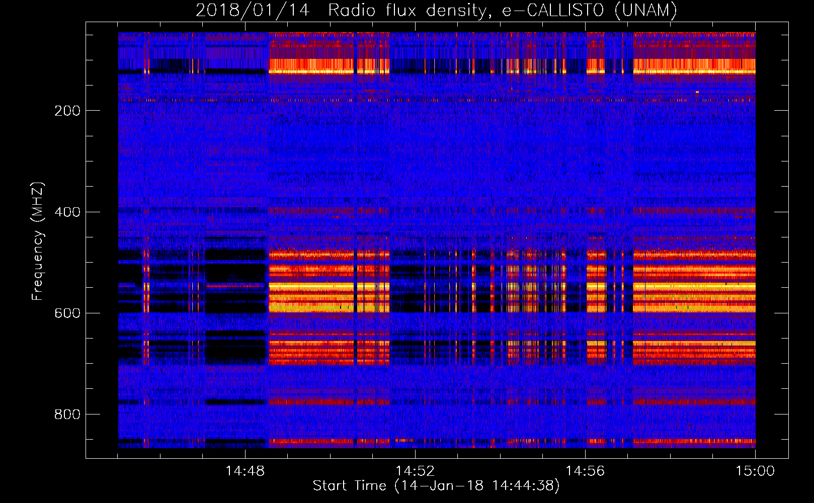Click the 15:00 time tick label
This screenshot has width=814, height=503.
pyautogui.click(x=755, y=471)
